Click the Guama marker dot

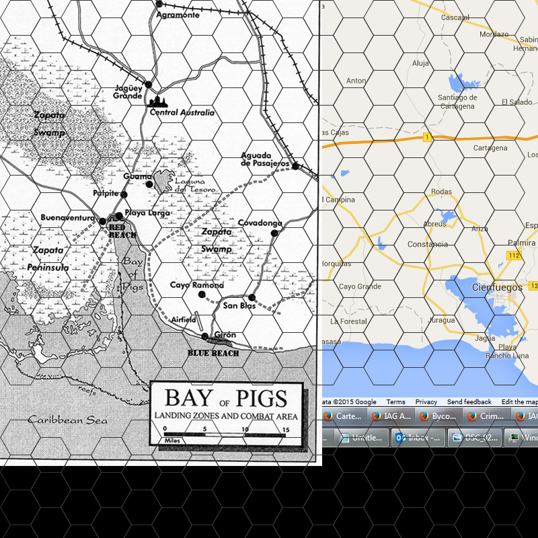pos(149,184)
